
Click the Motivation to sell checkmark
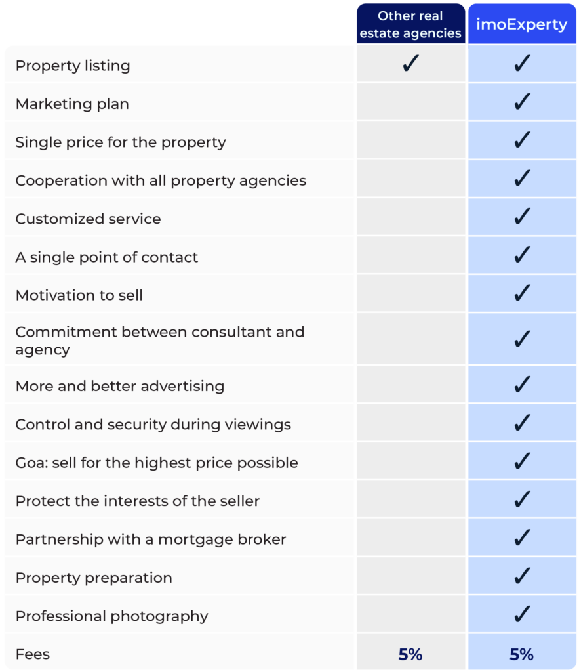click(522, 293)
